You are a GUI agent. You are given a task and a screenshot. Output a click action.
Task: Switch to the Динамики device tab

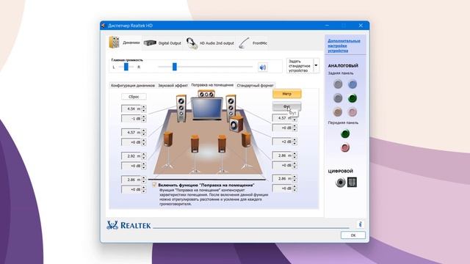125,43
